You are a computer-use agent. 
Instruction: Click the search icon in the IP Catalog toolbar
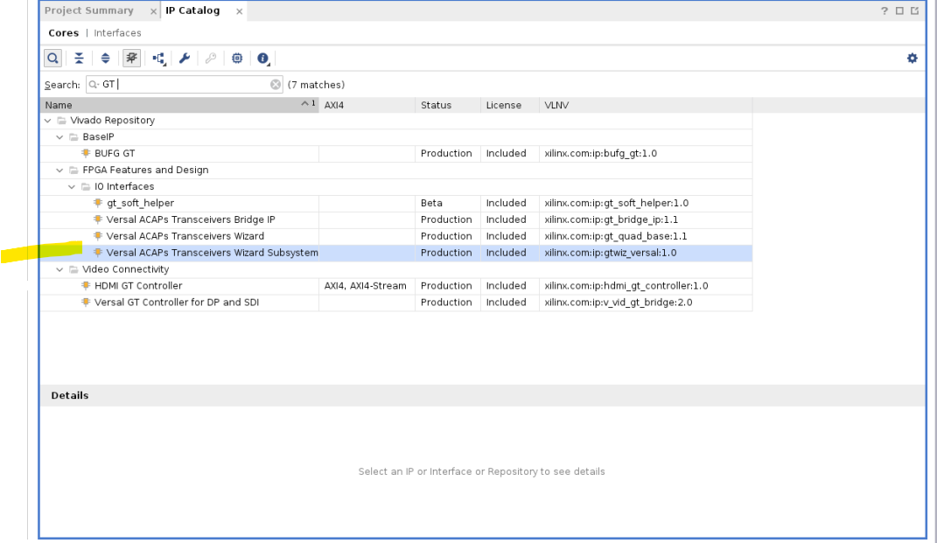pos(52,58)
